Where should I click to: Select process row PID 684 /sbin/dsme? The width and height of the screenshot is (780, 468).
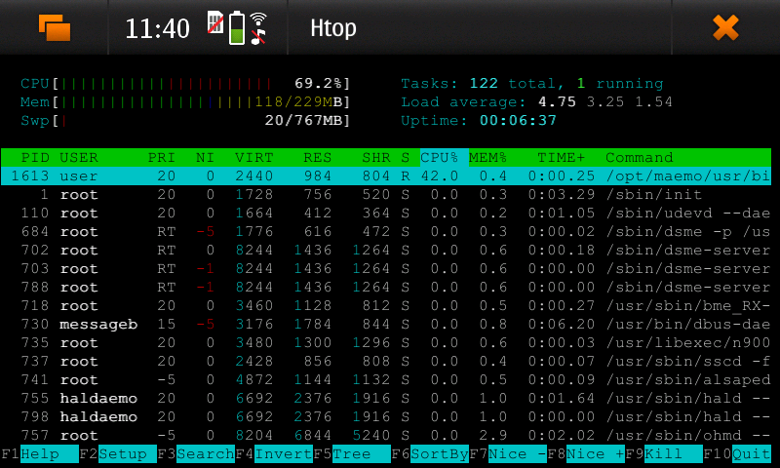tap(386, 232)
